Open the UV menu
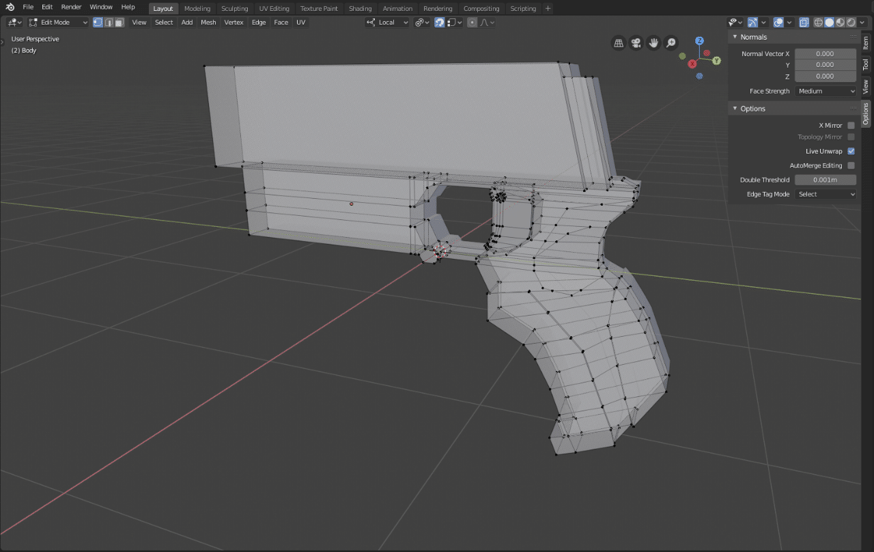 300,23
